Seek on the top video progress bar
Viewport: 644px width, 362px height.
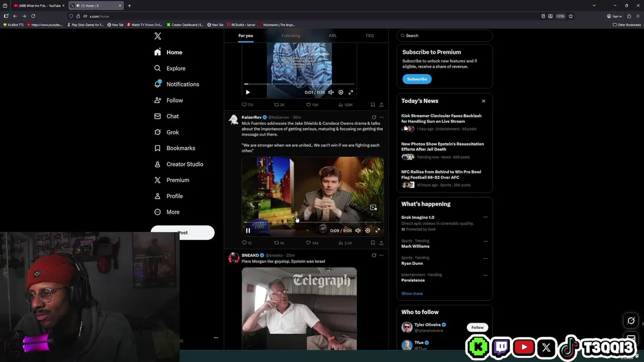(299, 84)
